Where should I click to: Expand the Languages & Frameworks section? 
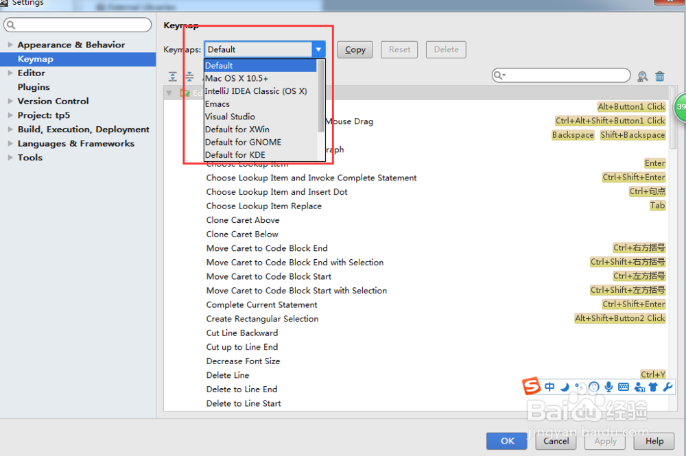[x=10, y=143]
